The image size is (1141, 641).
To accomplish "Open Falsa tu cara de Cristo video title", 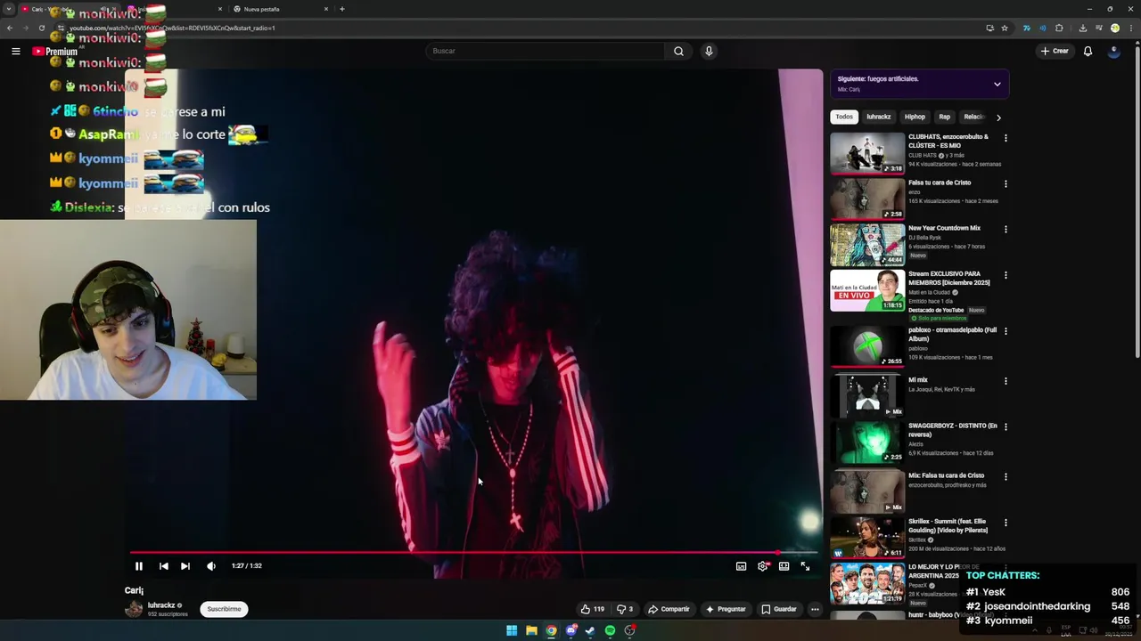I will pyautogui.click(x=940, y=183).
